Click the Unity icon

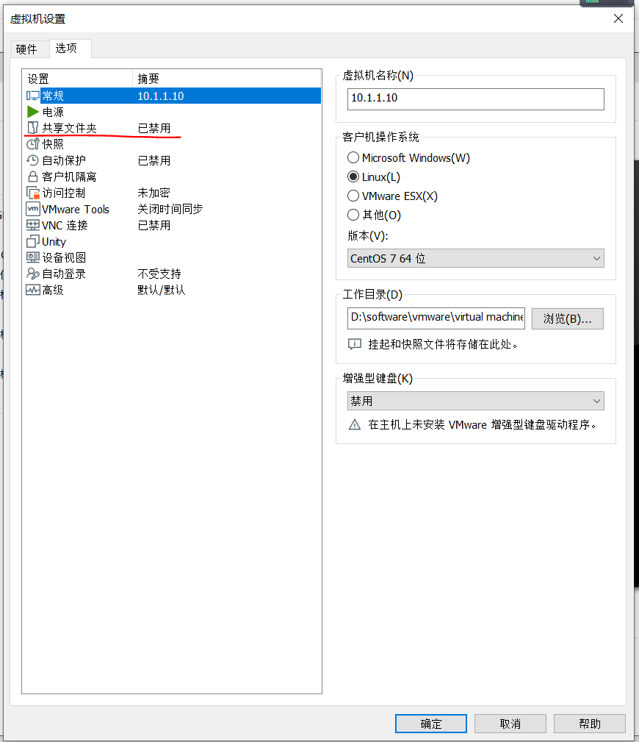coord(32,241)
